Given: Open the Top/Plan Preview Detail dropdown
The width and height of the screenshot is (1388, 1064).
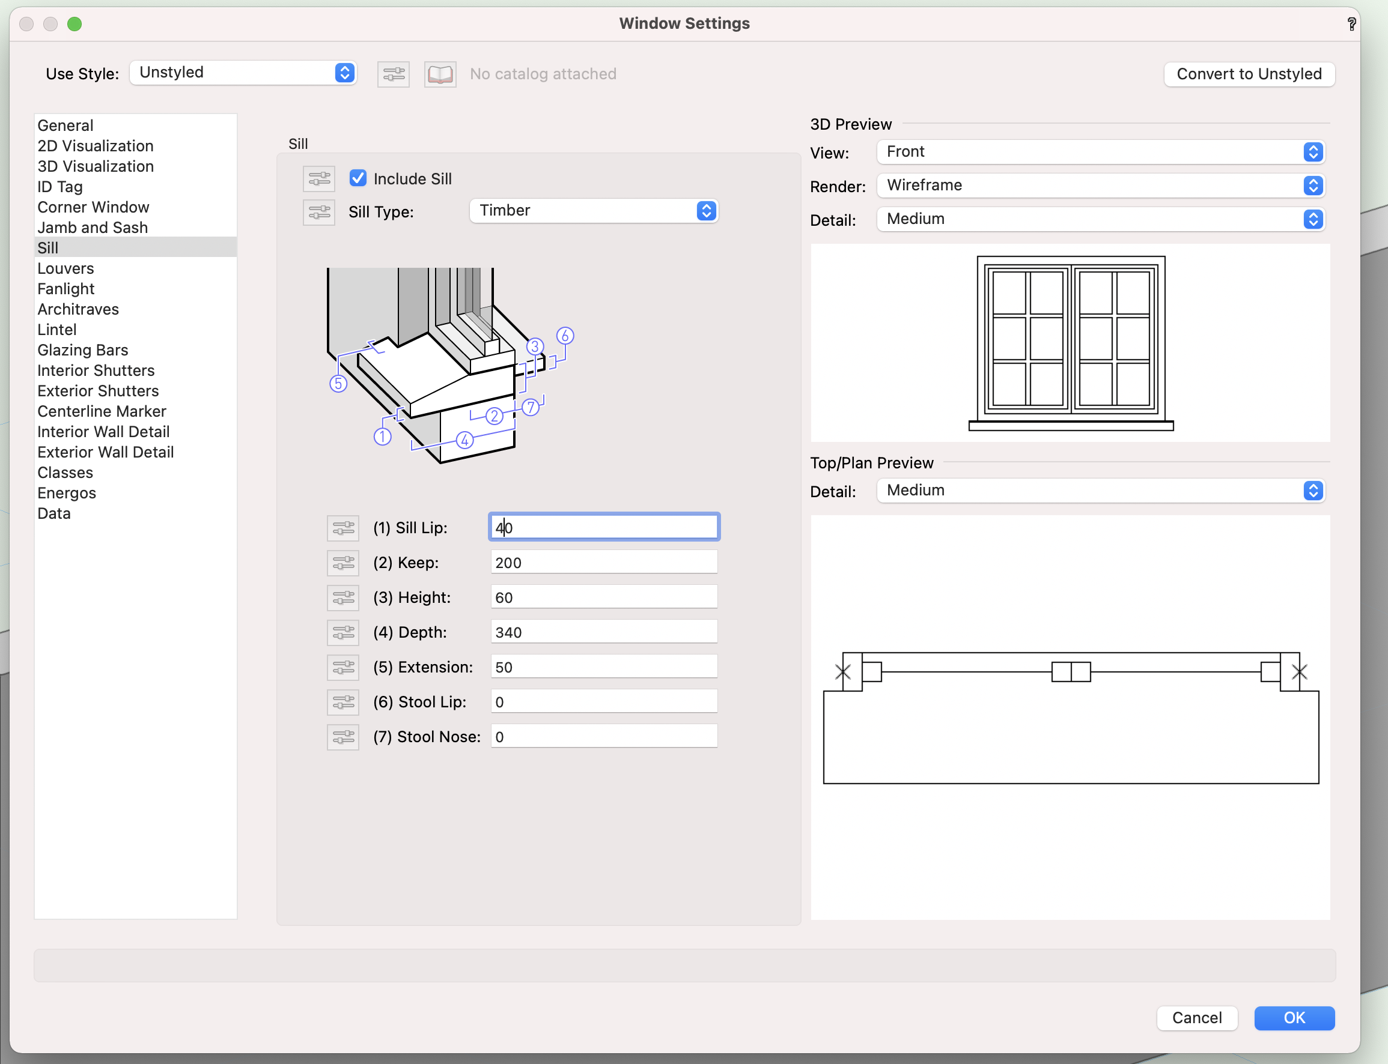Looking at the screenshot, I should [x=1100, y=490].
